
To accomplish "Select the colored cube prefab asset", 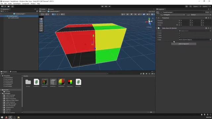I will pos(45,83).
